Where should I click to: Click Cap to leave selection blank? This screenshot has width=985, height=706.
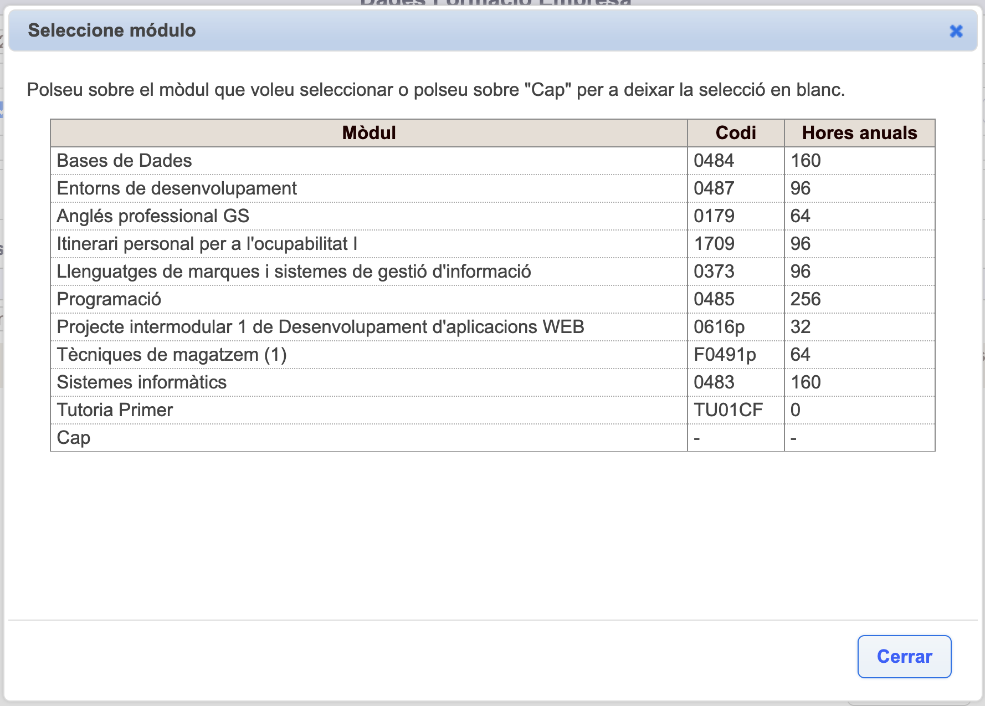click(x=74, y=438)
